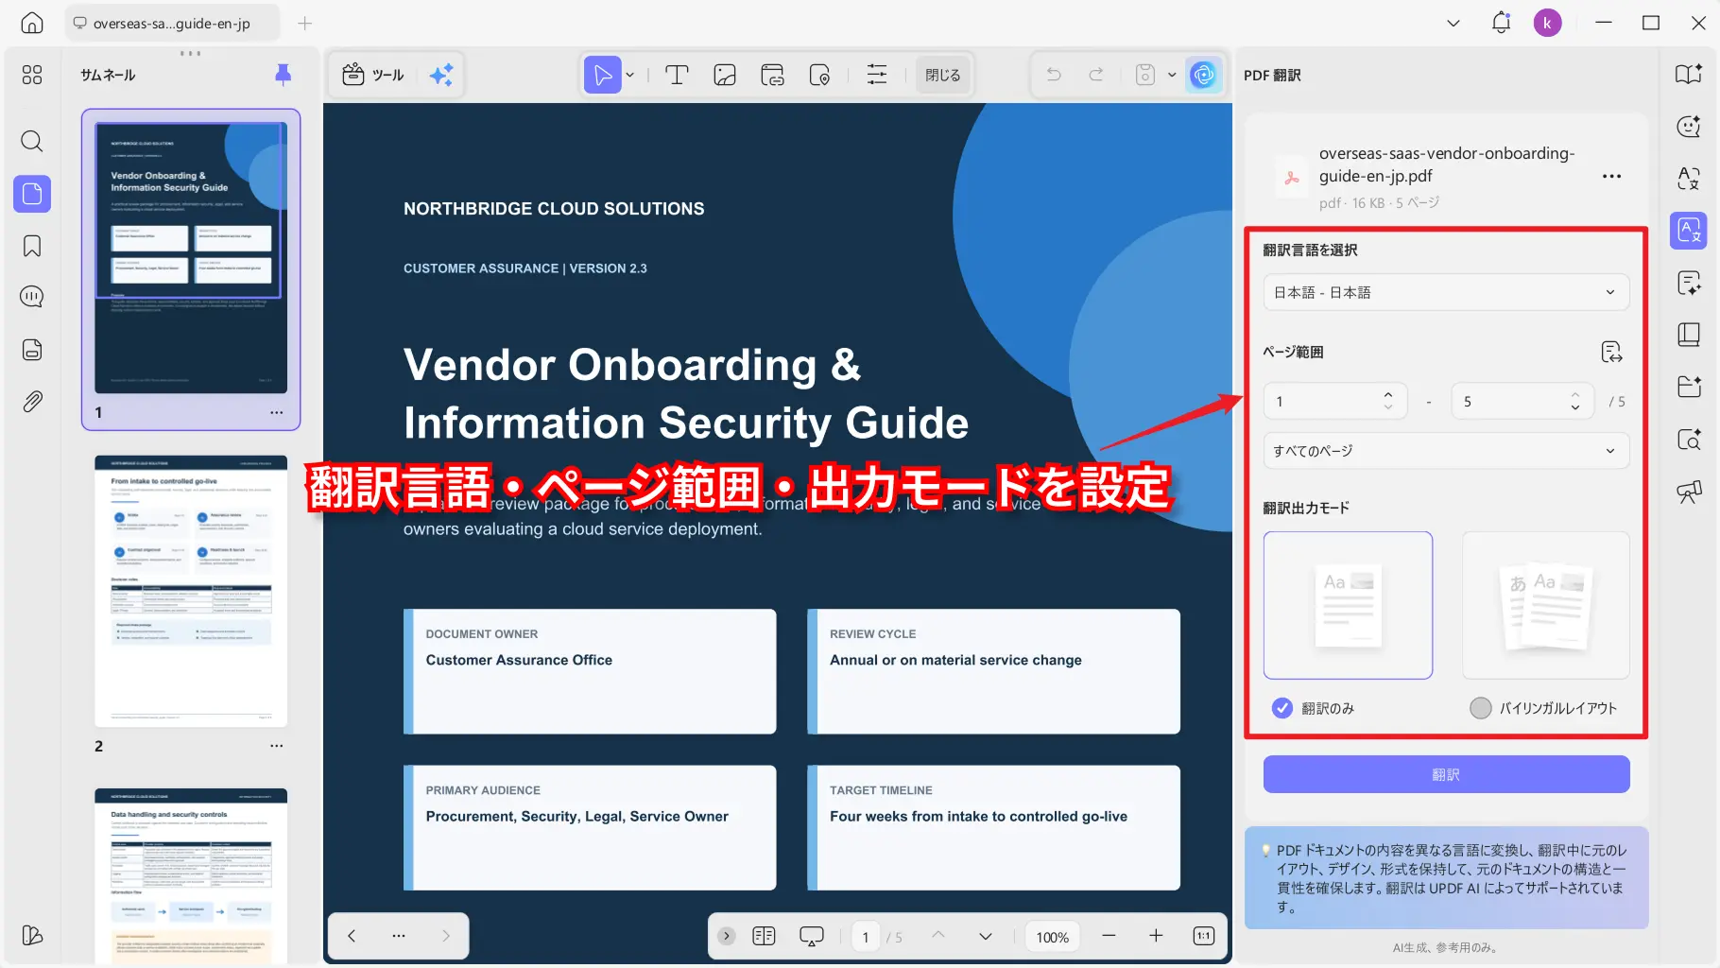Viewport: 1720px width, 968px height.
Task: Open more options for thumbnail page 1
Action: coord(276,412)
